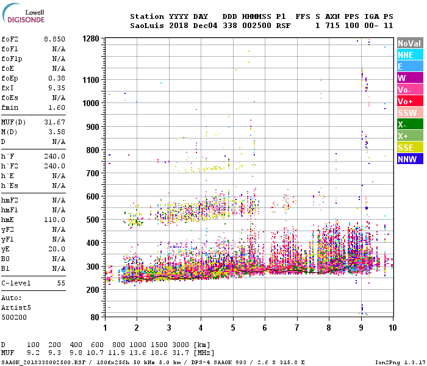Click the hmF2 N/A value

[x=59, y=200]
